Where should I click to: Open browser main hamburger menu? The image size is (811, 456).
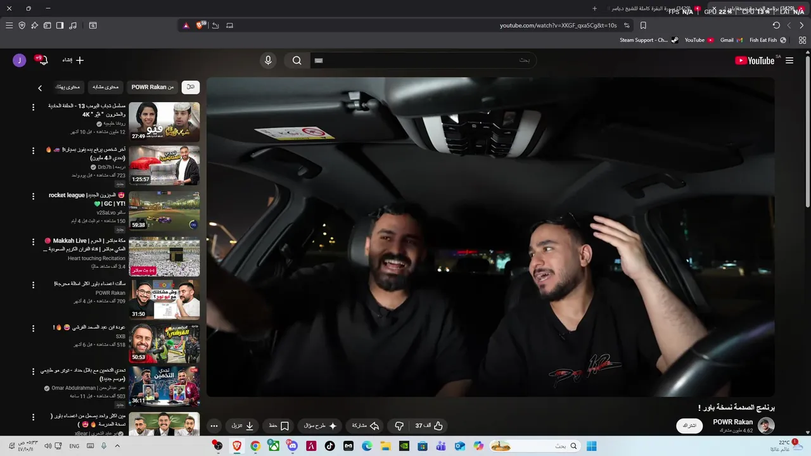pos(9,25)
